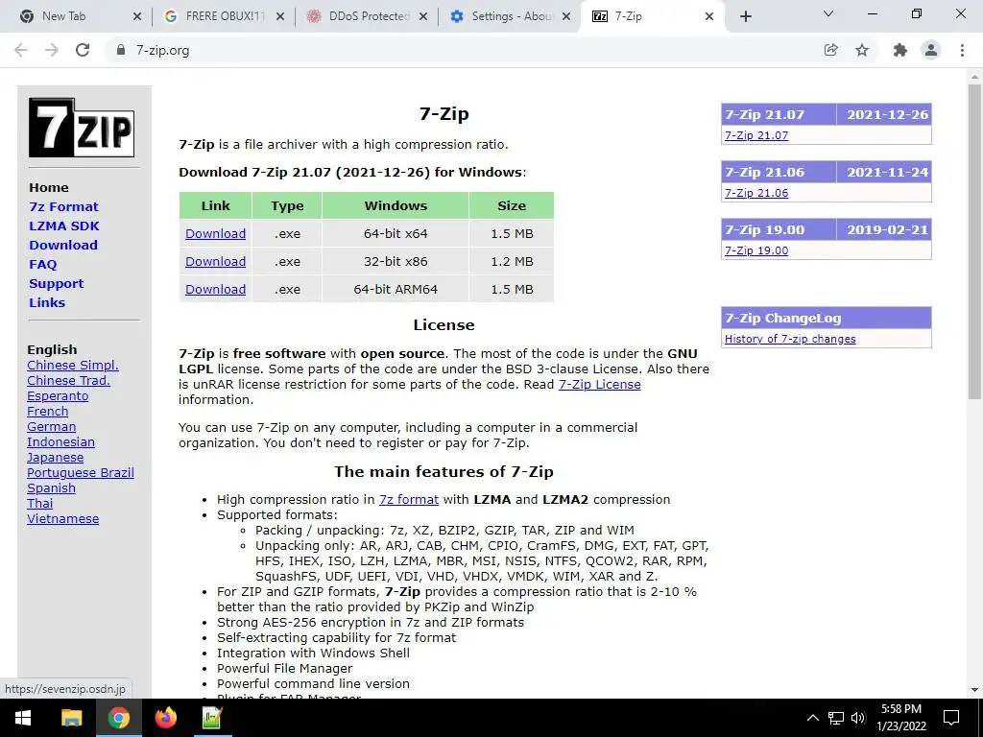Viewport: 983px width, 737px height.
Task: Download the 32-bit x86 installer
Action: [x=216, y=261]
